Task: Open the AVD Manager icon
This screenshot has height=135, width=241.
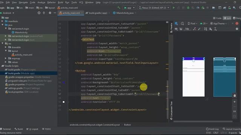Action: pos(229,7)
